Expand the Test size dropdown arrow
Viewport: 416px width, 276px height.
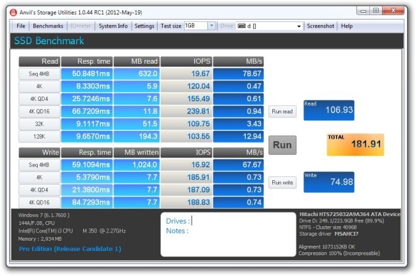[211, 26]
